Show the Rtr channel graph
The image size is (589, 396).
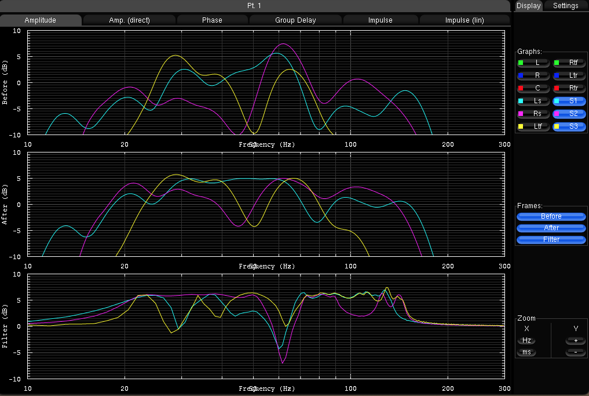569,88
